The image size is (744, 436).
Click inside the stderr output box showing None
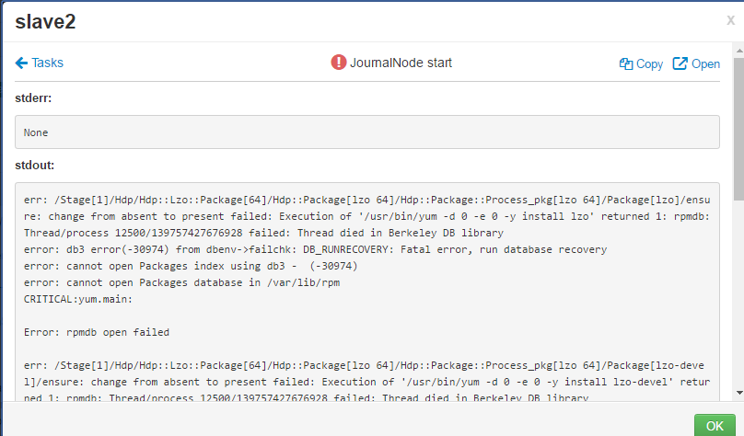366,132
